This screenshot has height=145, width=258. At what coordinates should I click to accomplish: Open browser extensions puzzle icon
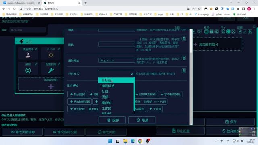pos(238,9)
